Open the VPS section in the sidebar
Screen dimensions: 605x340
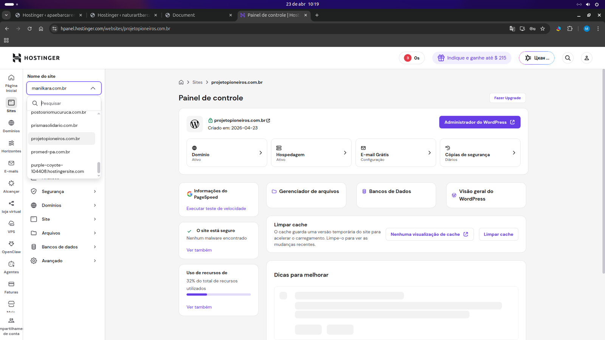(11, 227)
